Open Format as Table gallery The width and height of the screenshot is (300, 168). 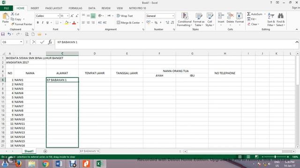click(199, 20)
